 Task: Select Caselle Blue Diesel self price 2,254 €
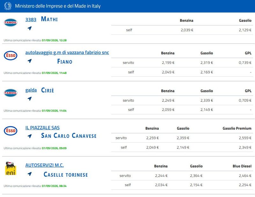245,185
